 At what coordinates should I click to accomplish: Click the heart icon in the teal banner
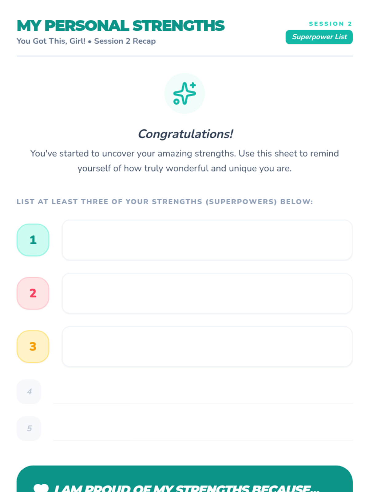click(41, 488)
